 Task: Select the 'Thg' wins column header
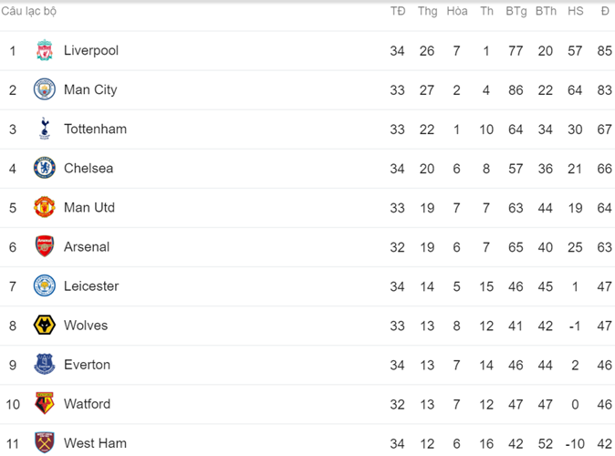[x=427, y=11]
